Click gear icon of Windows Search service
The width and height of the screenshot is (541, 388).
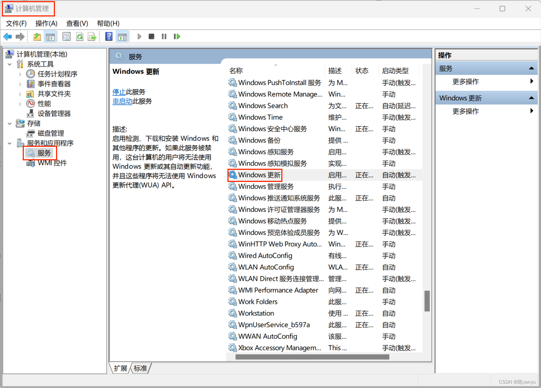(233, 105)
